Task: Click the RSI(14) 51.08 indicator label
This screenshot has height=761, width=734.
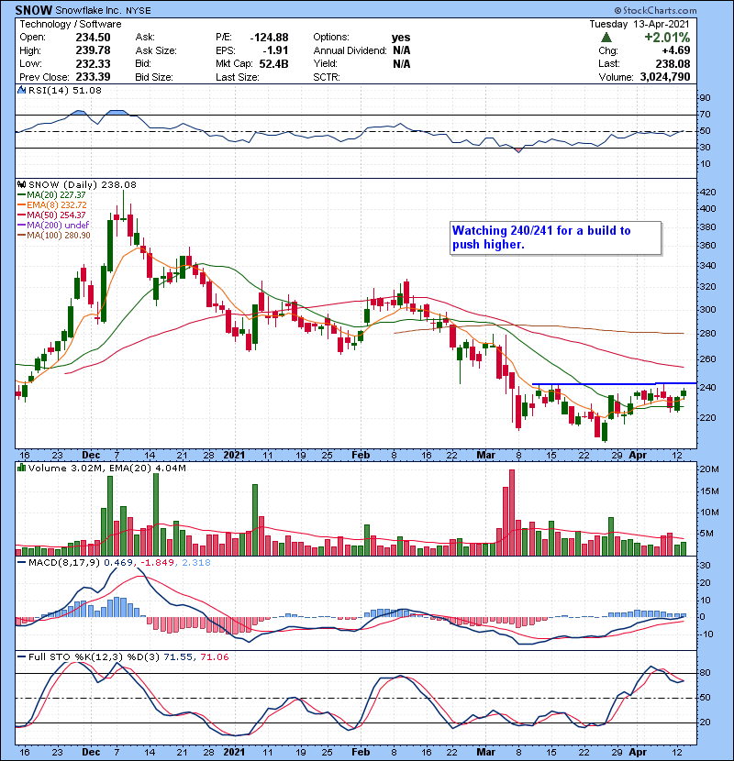Action: point(64,90)
